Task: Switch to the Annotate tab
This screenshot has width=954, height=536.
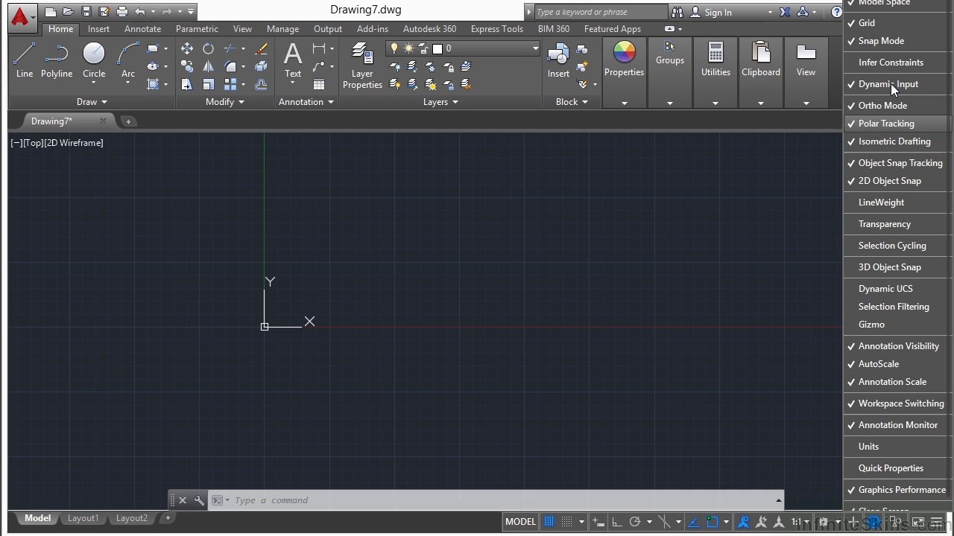Action: 142,29
